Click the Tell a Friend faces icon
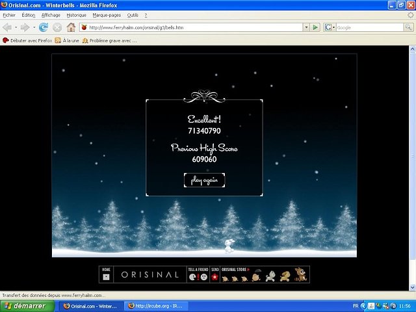The width and height of the screenshot is (416, 312). pos(198,277)
